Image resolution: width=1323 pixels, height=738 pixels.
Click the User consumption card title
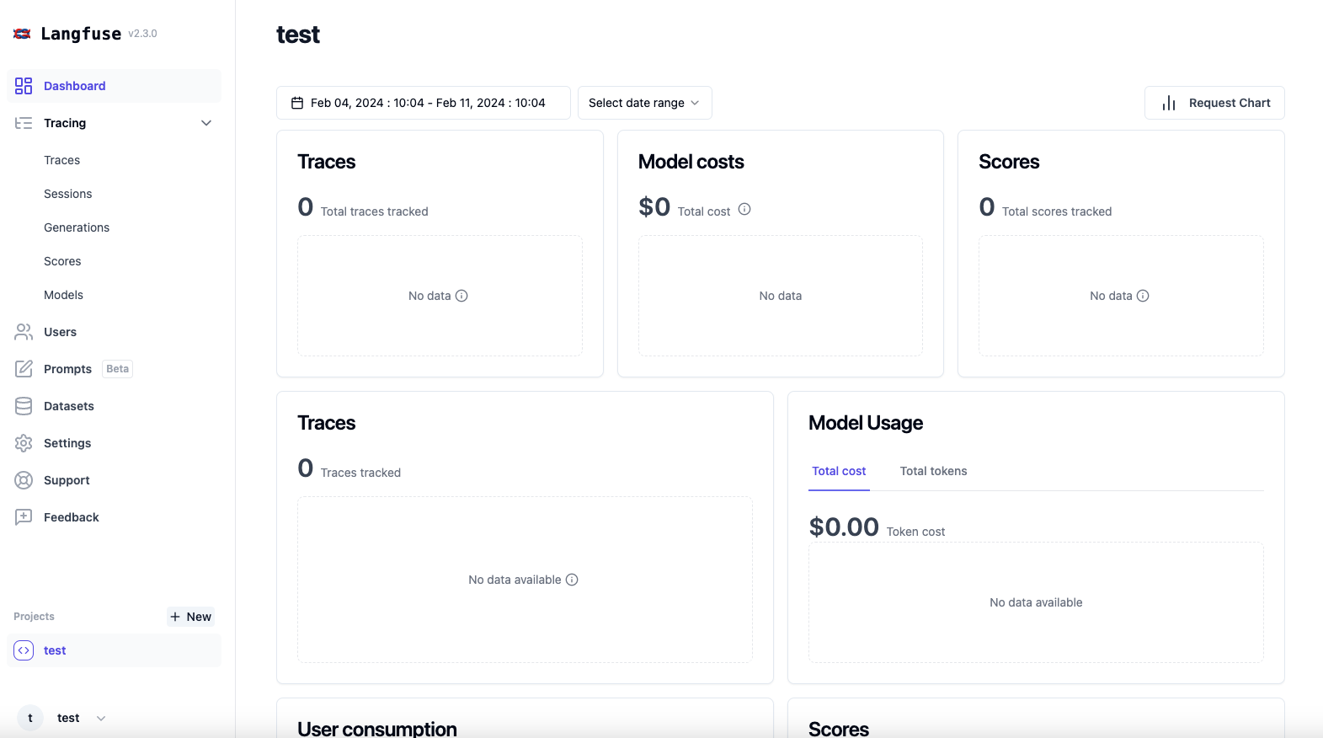click(377, 729)
